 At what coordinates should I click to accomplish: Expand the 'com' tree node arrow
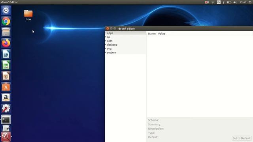[106, 41]
